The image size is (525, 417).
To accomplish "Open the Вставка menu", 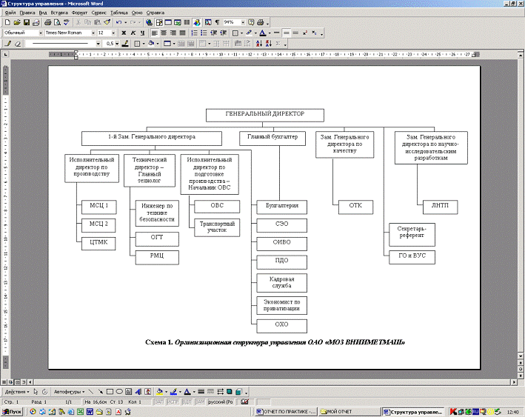I will (x=59, y=13).
